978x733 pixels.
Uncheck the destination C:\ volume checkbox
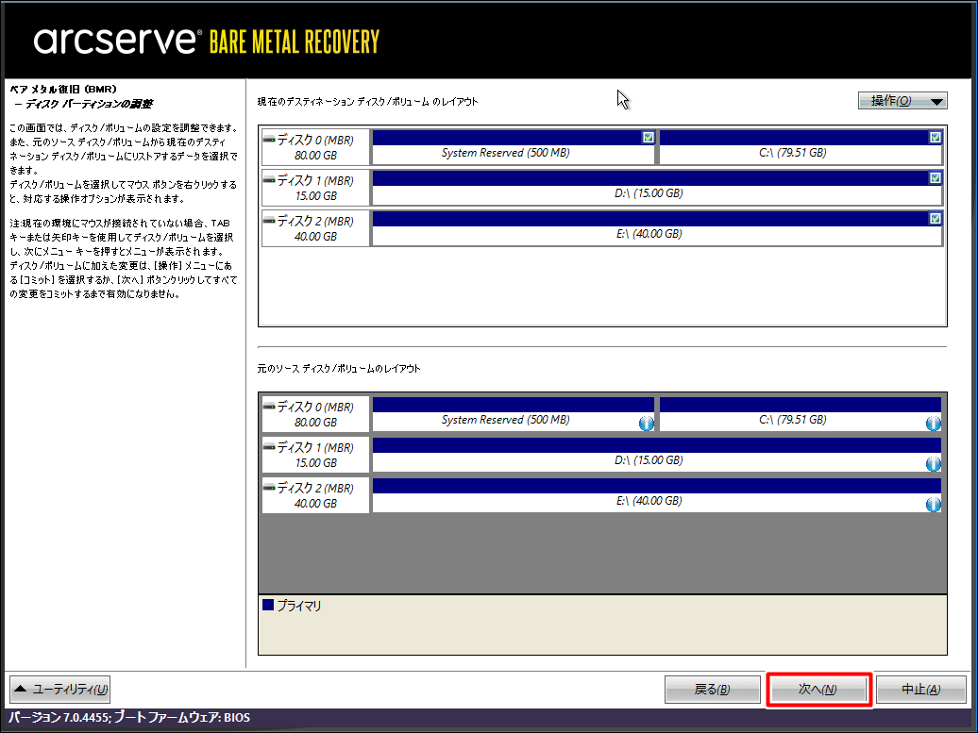coord(935,137)
